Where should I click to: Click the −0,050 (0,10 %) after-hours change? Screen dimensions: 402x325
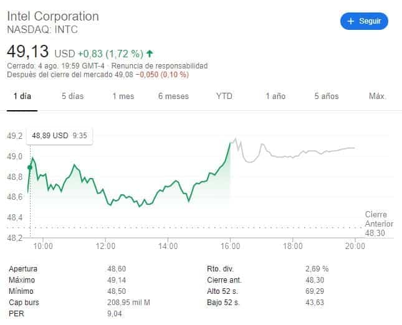click(x=162, y=75)
